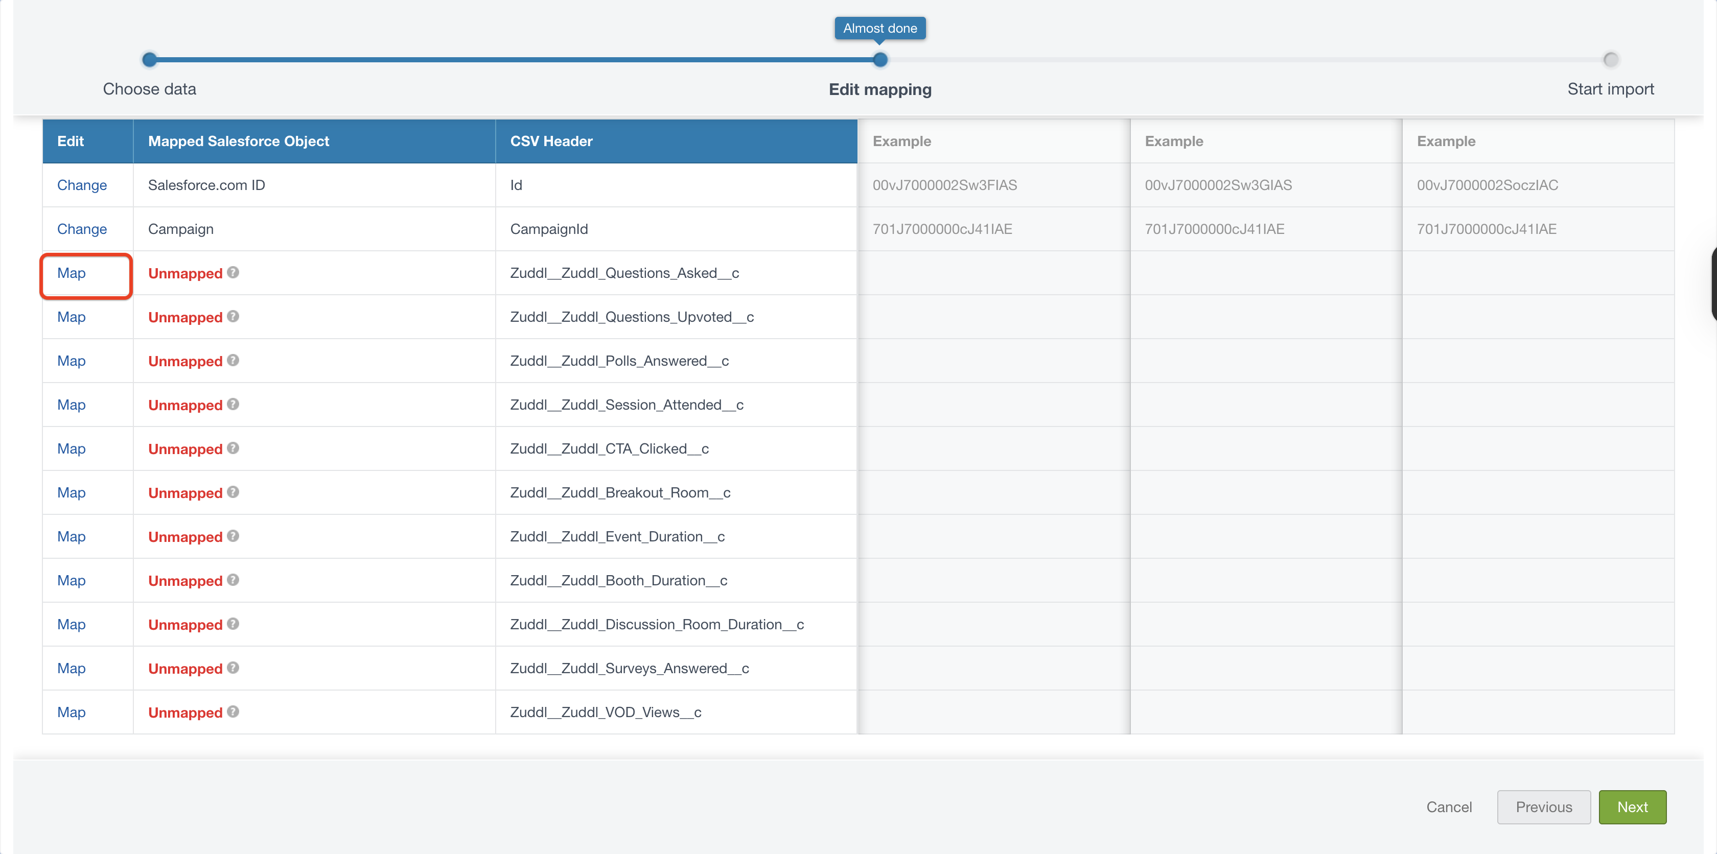This screenshot has width=1717, height=854.
Task: Click help icon in Zuddl_Breakout_Room row
Action: pyautogui.click(x=233, y=492)
